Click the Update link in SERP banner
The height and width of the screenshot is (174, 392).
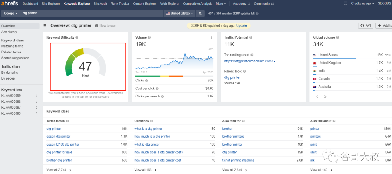coord(241,26)
